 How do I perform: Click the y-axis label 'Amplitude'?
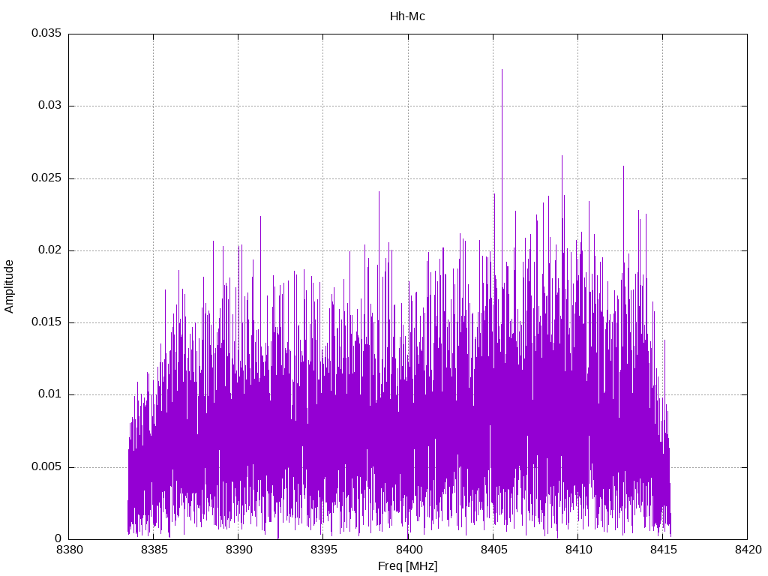point(9,286)
